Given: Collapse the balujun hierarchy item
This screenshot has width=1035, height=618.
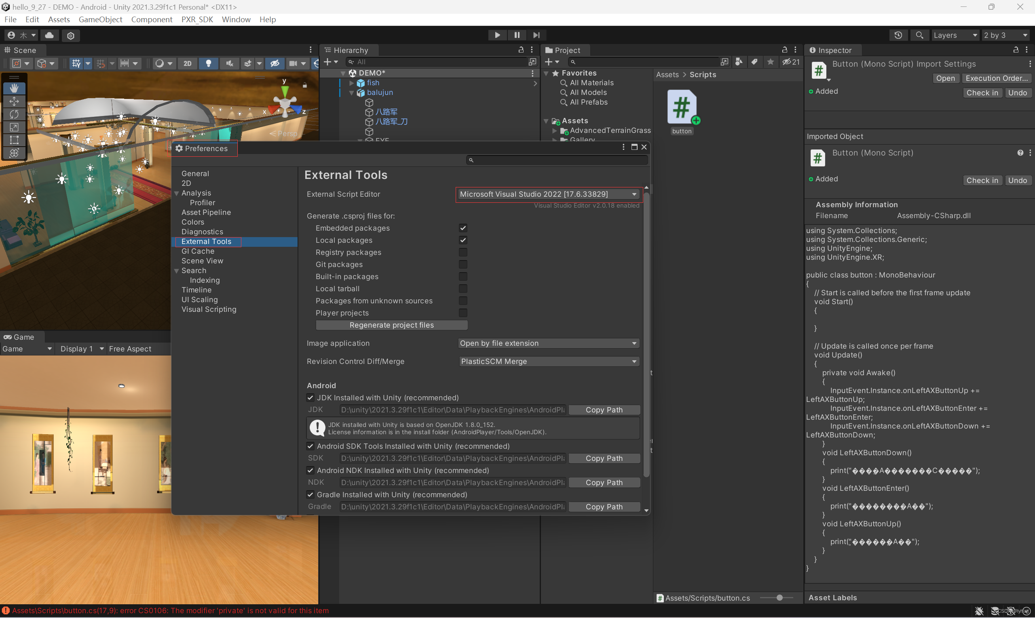Looking at the screenshot, I should (351, 92).
